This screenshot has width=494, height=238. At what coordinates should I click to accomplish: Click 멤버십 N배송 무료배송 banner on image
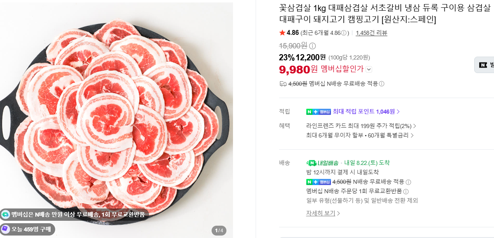click(x=75, y=214)
